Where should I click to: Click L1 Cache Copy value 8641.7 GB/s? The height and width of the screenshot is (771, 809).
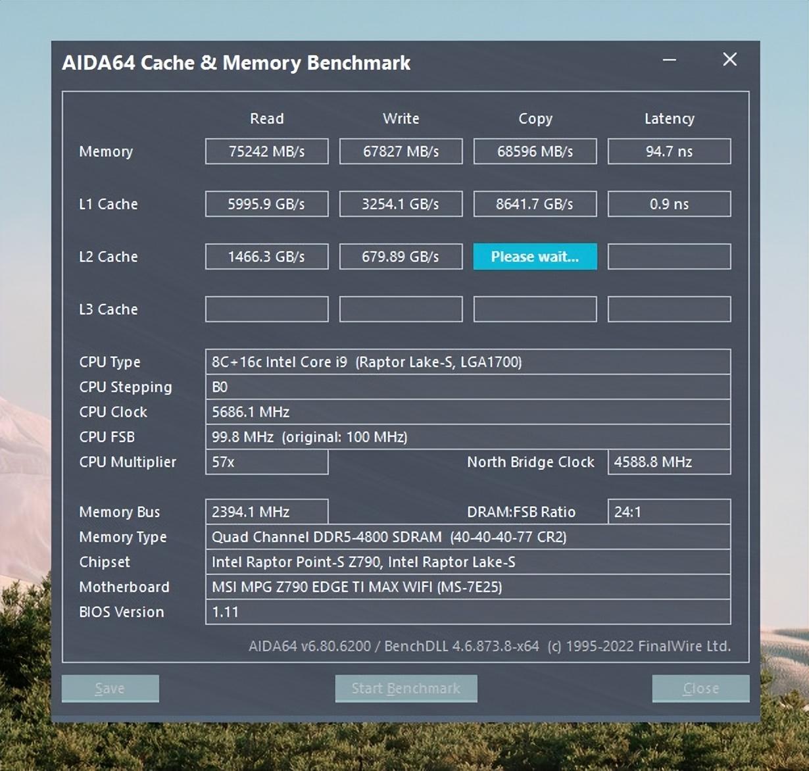point(535,204)
